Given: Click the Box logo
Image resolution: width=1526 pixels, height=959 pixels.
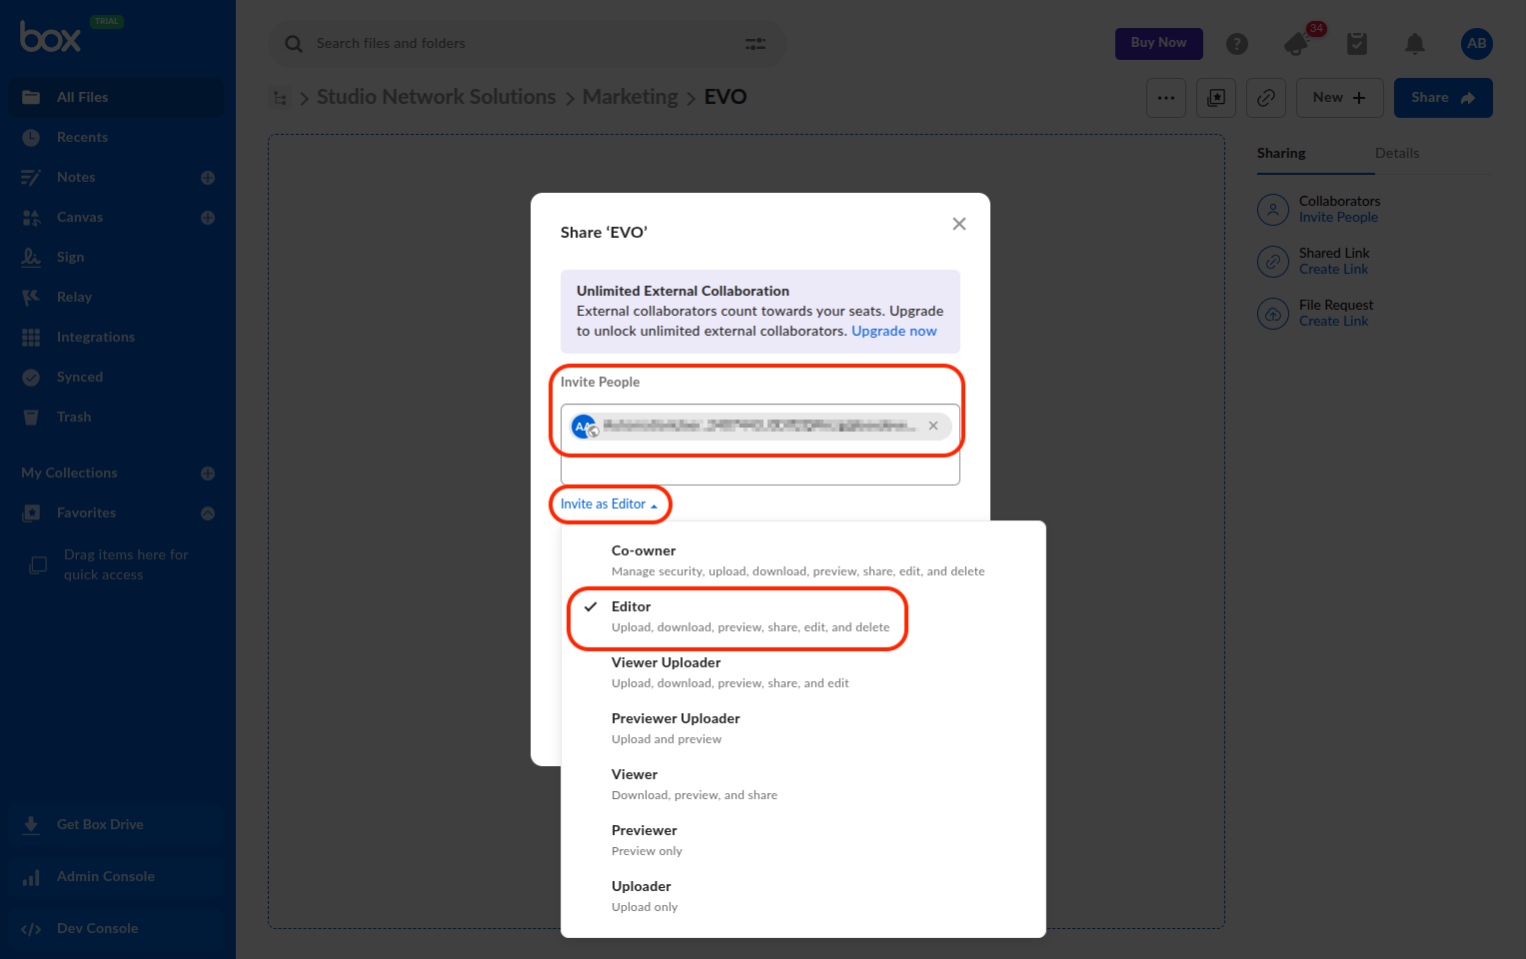Looking at the screenshot, I should tap(50, 37).
